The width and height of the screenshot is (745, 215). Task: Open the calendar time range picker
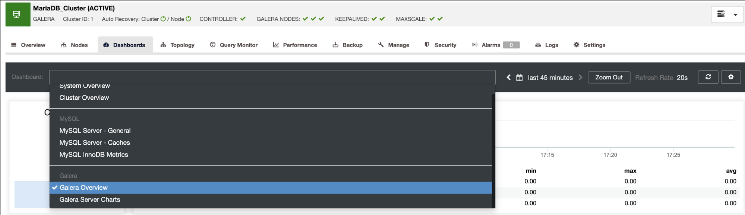tap(519, 77)
